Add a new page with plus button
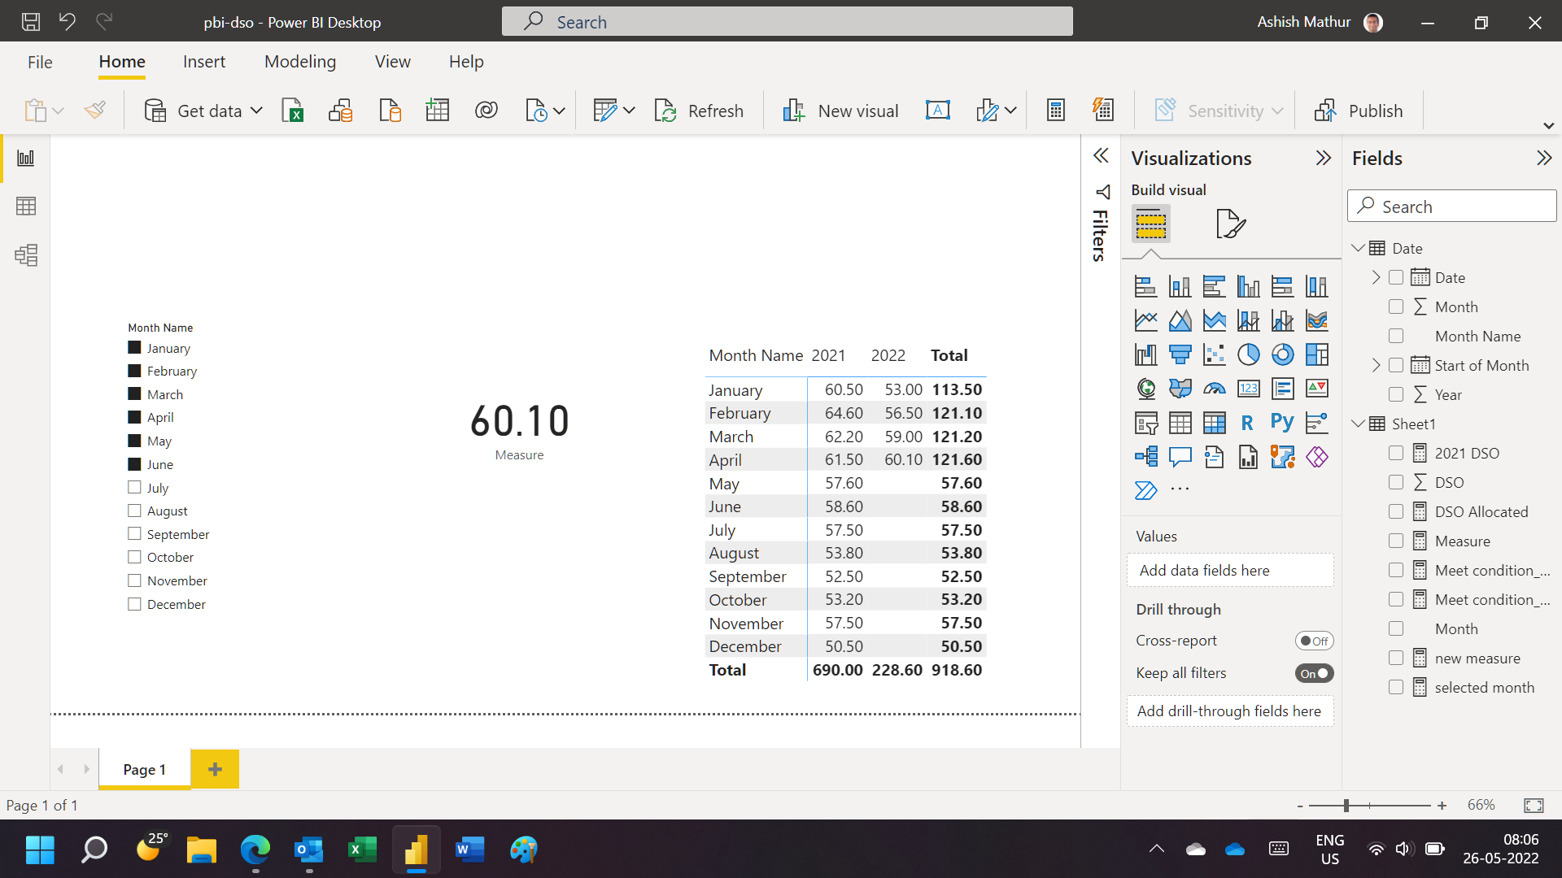1562x878 pixels. pyautogui.click(x=215, y=769)
